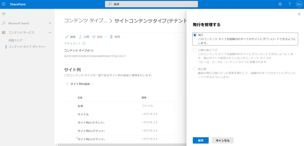The image size is (304, 146).
Task: Click the コンテンツ サービス sidebar icon
Action: pos(4,33)
